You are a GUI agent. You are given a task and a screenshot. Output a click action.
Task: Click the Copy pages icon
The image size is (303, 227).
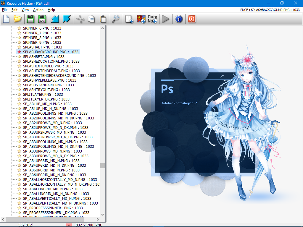click(91, 19)
